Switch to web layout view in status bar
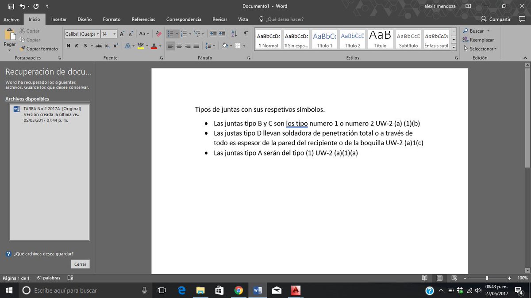The height and width of the screenshot is (298, 531). click(454, 278)
